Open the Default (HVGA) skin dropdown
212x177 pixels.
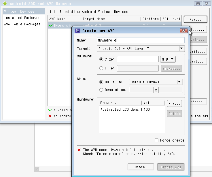point(156,82)
